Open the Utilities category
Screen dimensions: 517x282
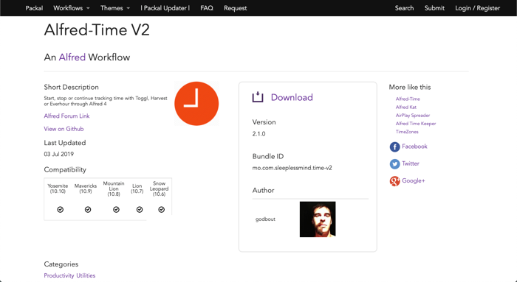tap(86, 275)
